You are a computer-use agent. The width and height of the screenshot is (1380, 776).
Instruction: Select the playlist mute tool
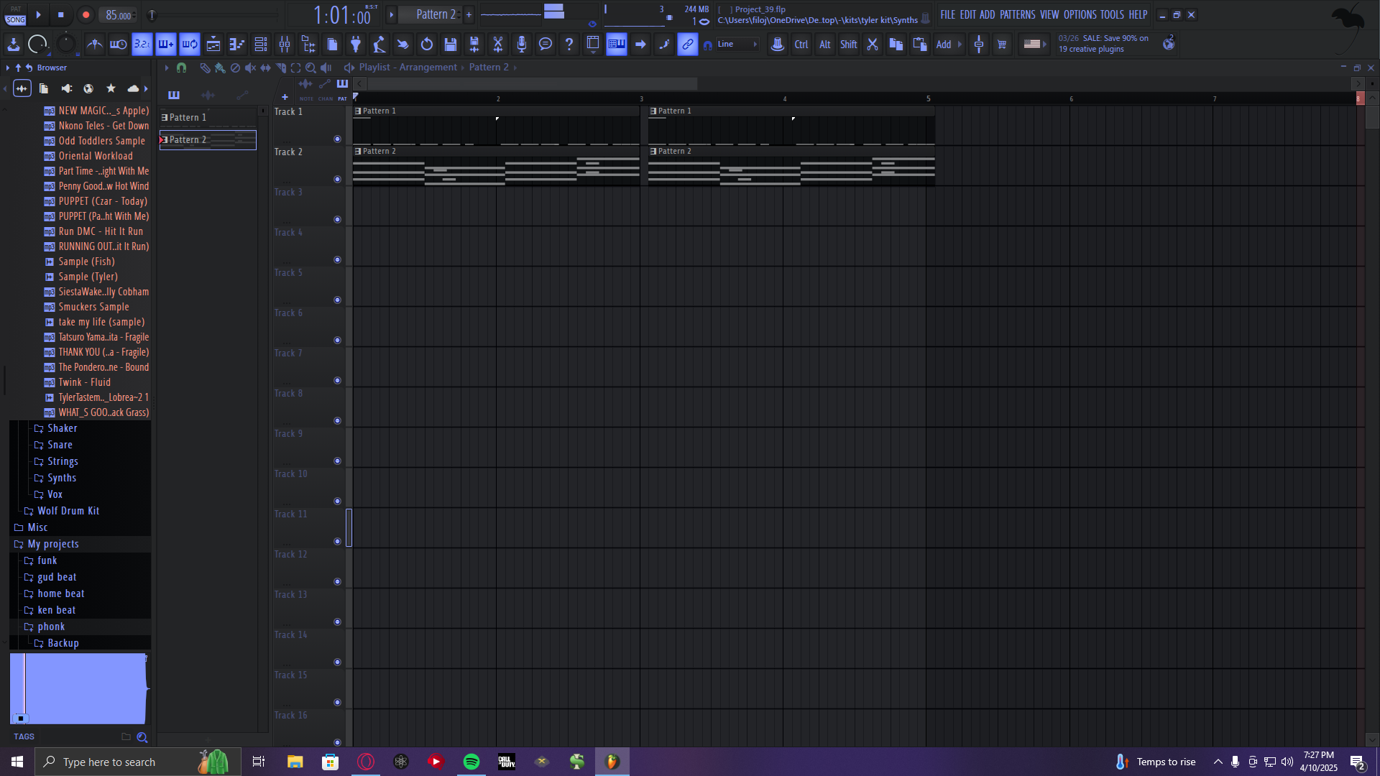(x=250, y=68)
